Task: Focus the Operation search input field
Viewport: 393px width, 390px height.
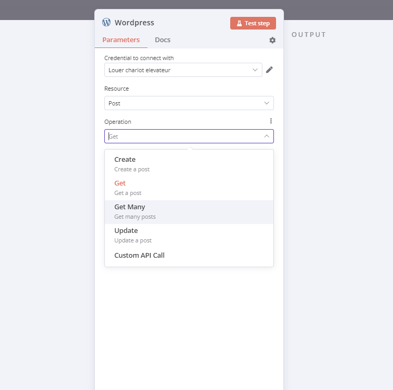Action: [184, 136]
